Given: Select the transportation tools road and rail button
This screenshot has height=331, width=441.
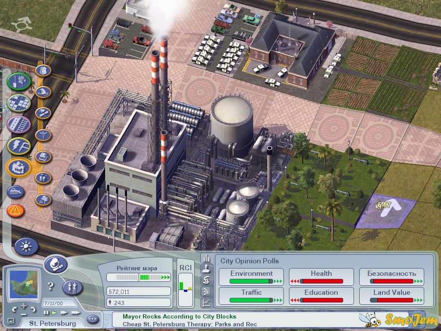Looking at the screenshot, I should pos(19,125).
